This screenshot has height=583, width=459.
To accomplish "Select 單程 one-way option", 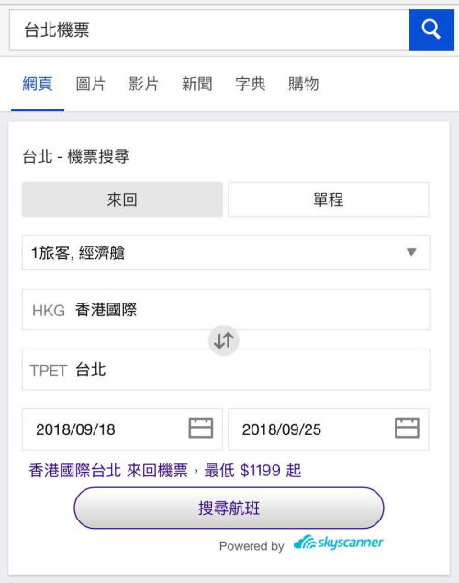I will [x=329, y=200].
